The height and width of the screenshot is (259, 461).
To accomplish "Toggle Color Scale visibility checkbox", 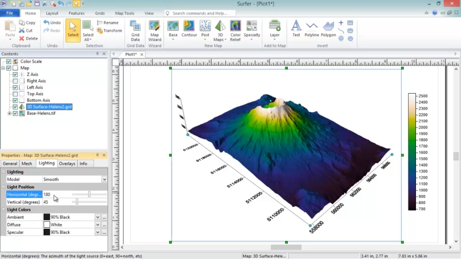I will click(9, 61).
